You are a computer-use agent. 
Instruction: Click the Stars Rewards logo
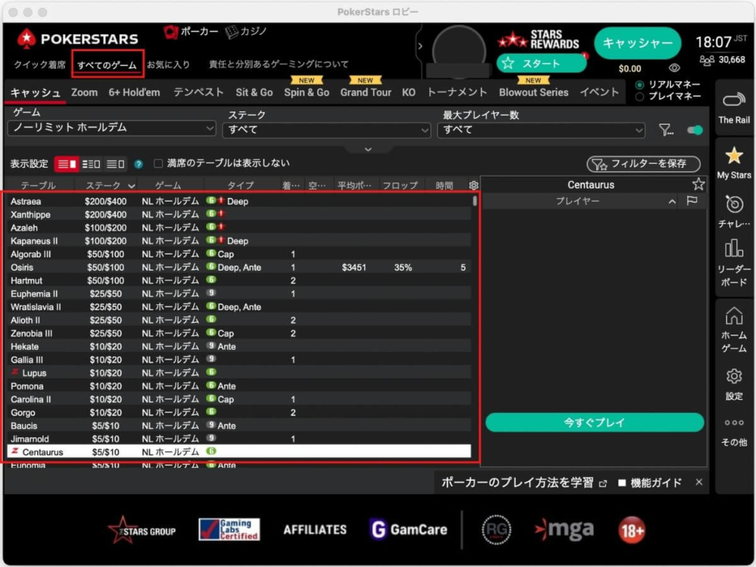click(x=537, y=40)
